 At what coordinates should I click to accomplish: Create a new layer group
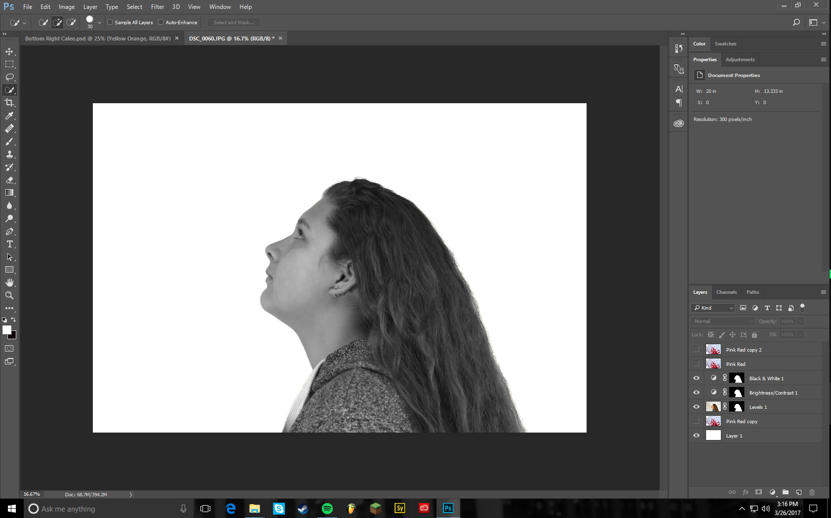click(x=786, y=492)
